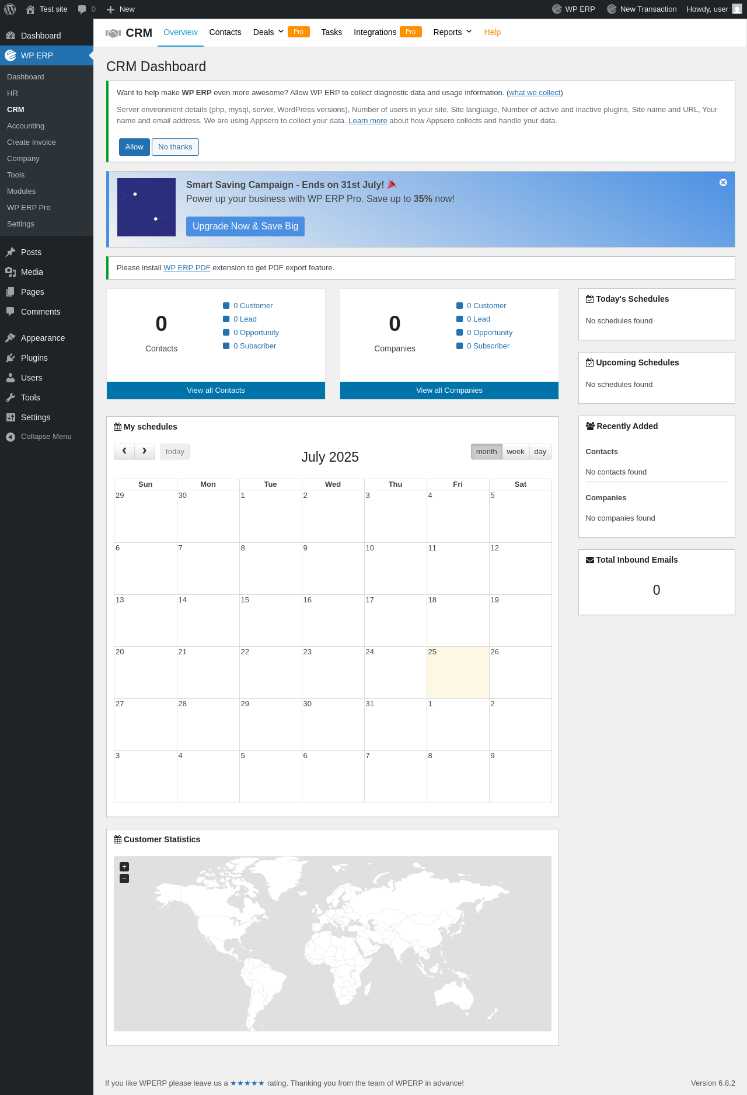Open Comments icon in sidebar
Image resolution: width=747 pixels, height=1095 pixels.
[11, 312]
